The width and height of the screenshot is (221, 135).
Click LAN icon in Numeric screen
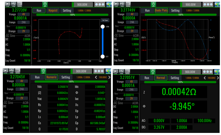[6, 71]
